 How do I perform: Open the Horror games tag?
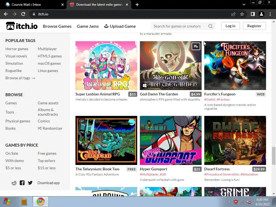tap(17, 49)
